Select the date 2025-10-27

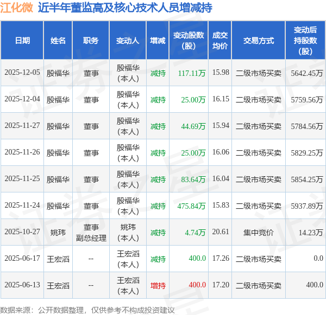click(x=22, y=232)
